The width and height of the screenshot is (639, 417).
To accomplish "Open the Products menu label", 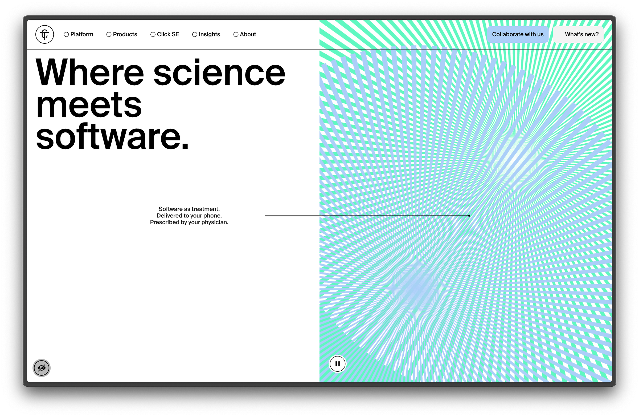I will coord(125,34).
